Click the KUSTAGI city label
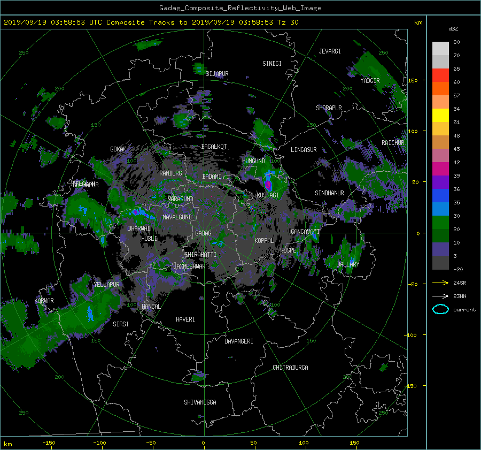481x450 pixels. click(268, 195)
